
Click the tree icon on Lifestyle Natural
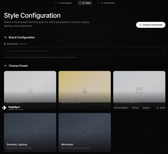coord(85,91)
